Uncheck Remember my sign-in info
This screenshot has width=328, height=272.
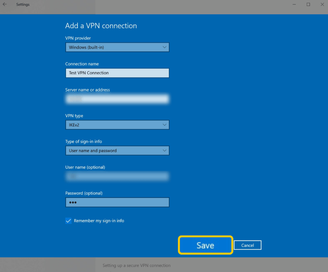[68, 221]
